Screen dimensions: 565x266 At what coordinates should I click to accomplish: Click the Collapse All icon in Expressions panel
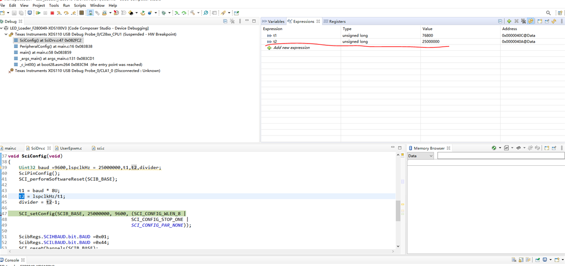tap(500, 22)
